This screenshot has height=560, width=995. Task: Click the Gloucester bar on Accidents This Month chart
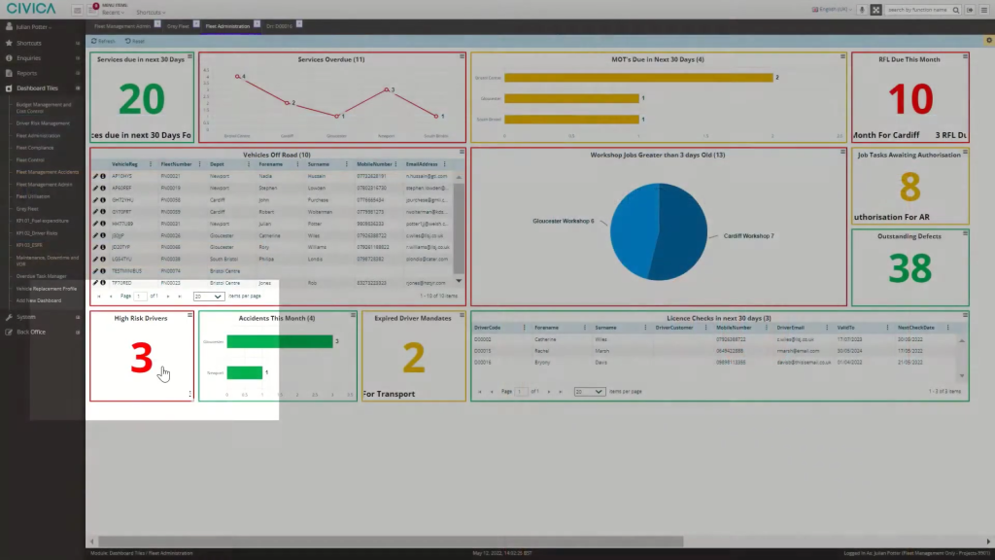point(282,340)
